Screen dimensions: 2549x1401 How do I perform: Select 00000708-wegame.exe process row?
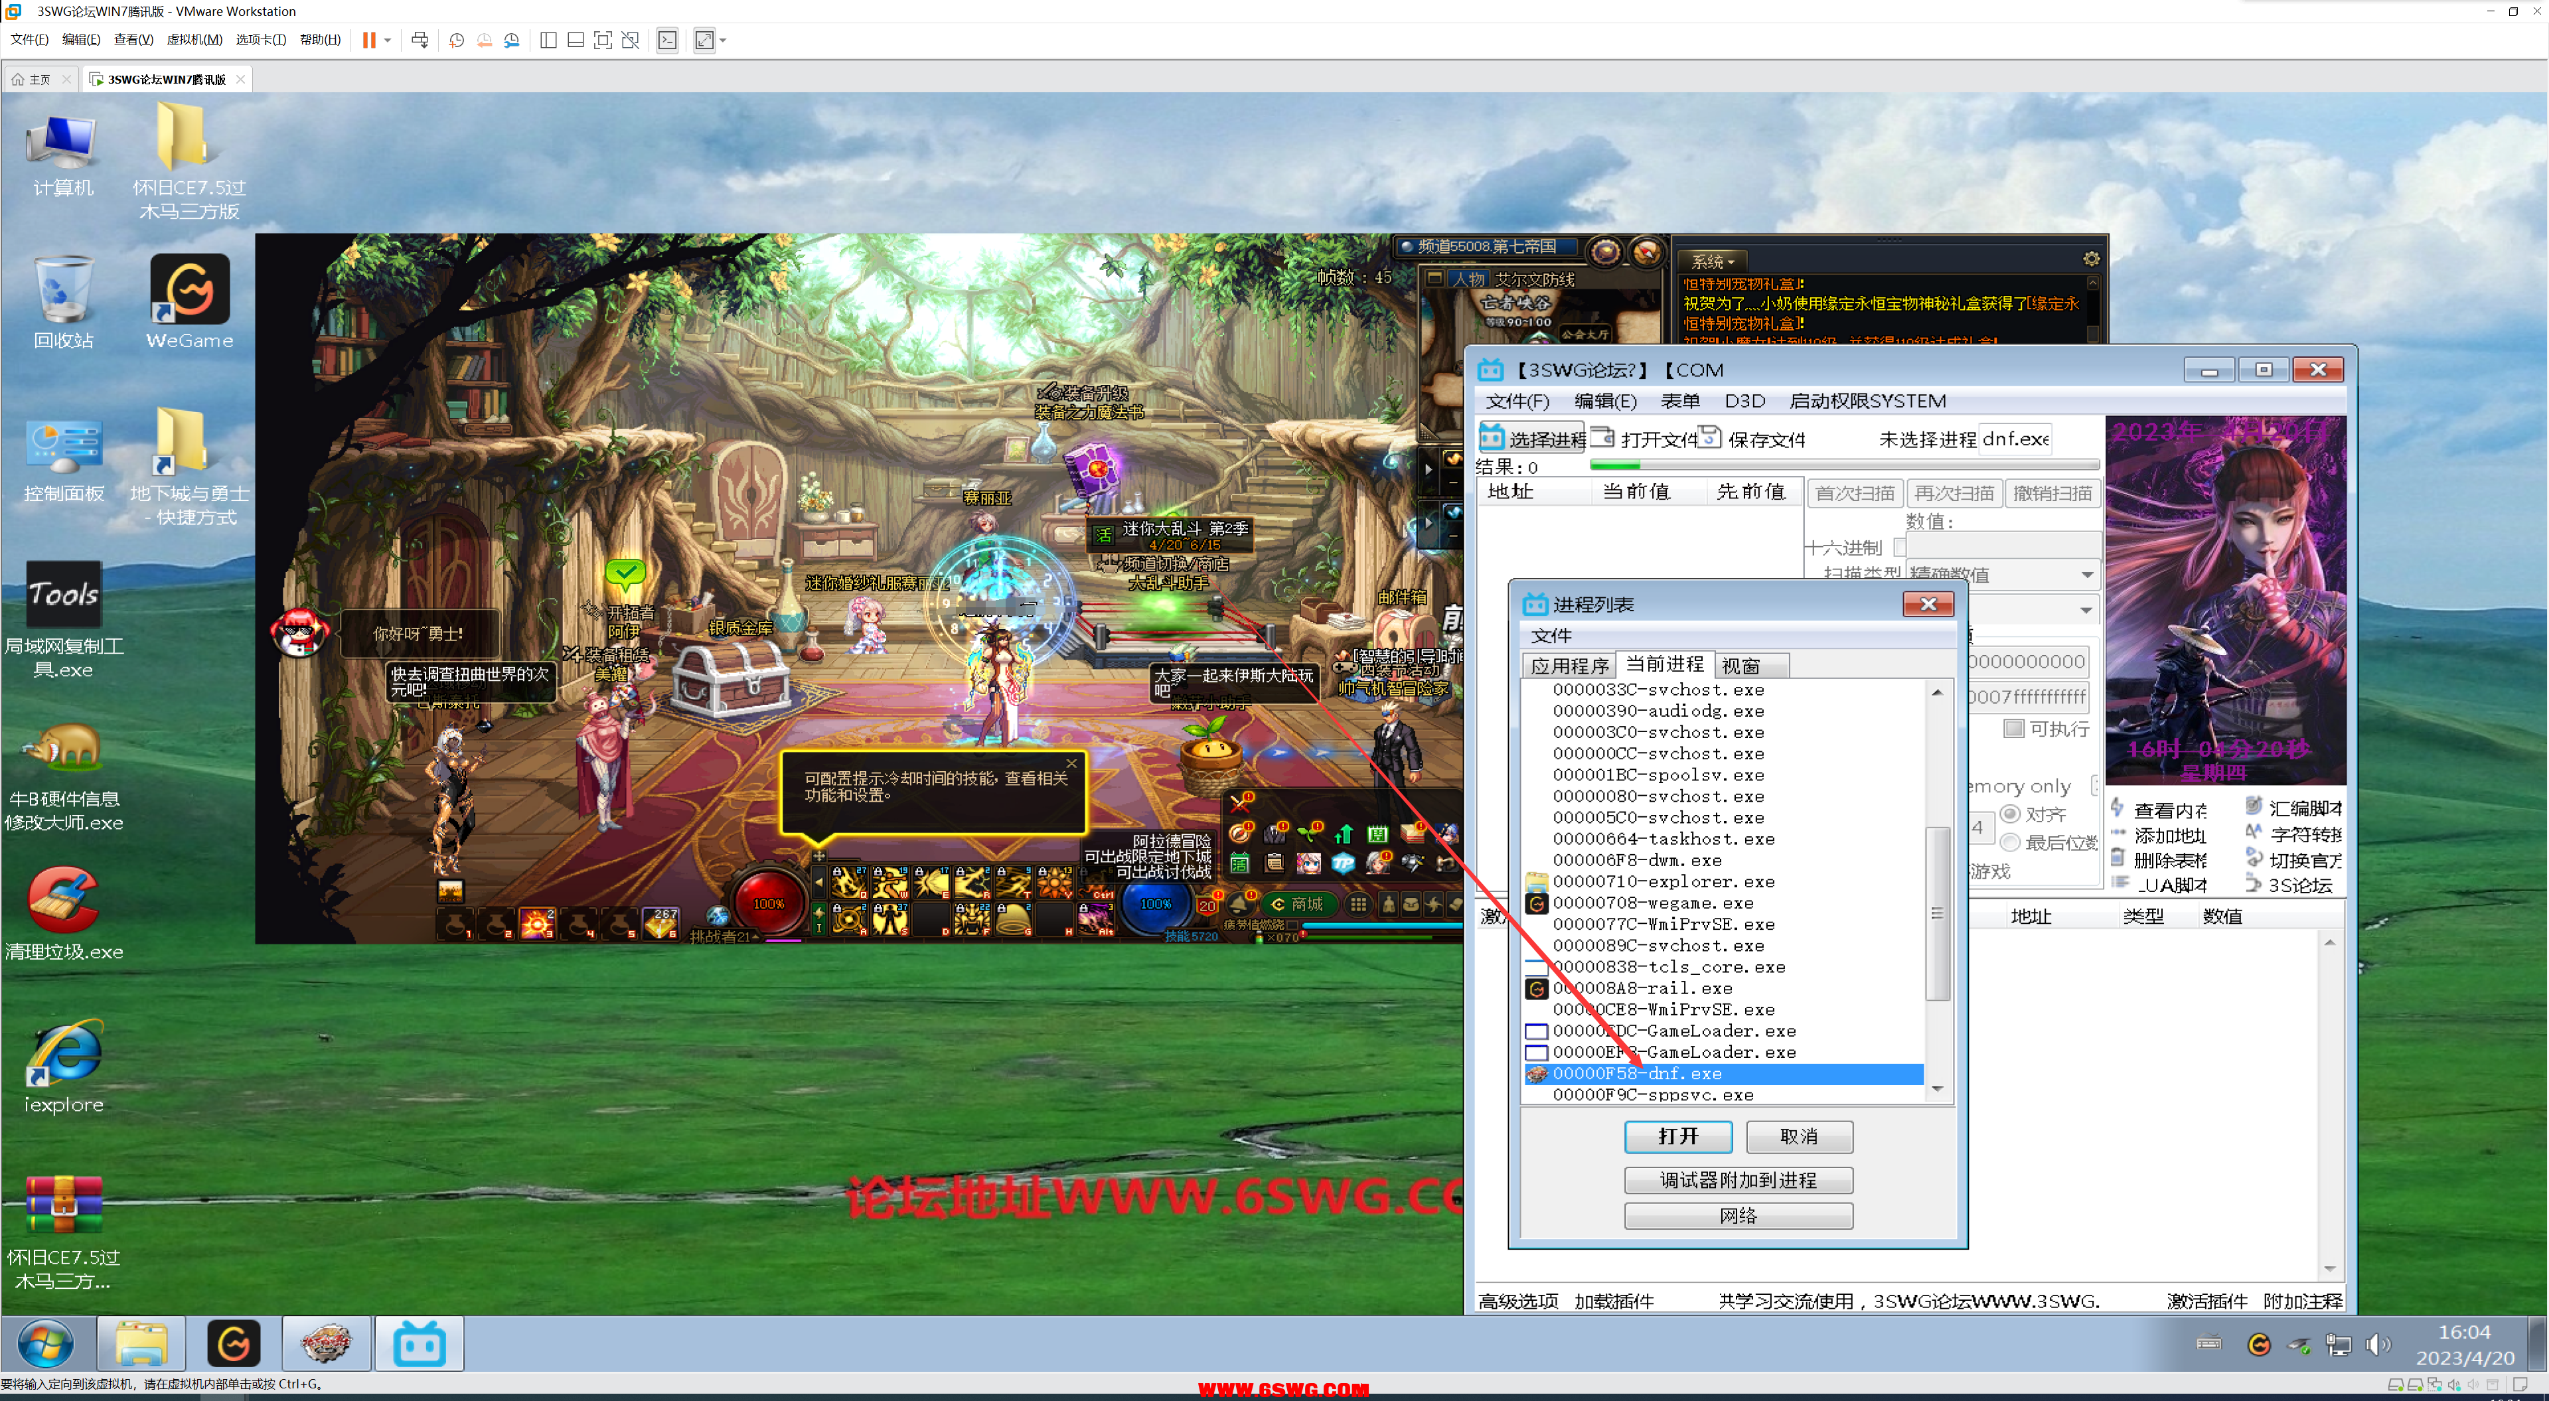point(1724,903)
